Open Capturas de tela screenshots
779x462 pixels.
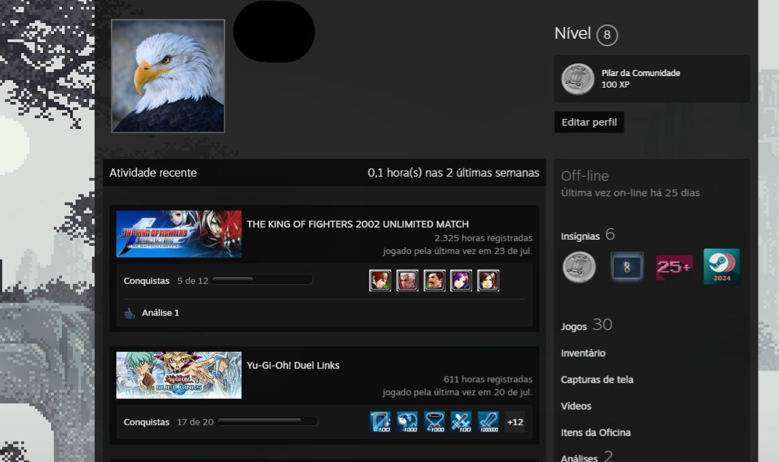tap(597, 380)
